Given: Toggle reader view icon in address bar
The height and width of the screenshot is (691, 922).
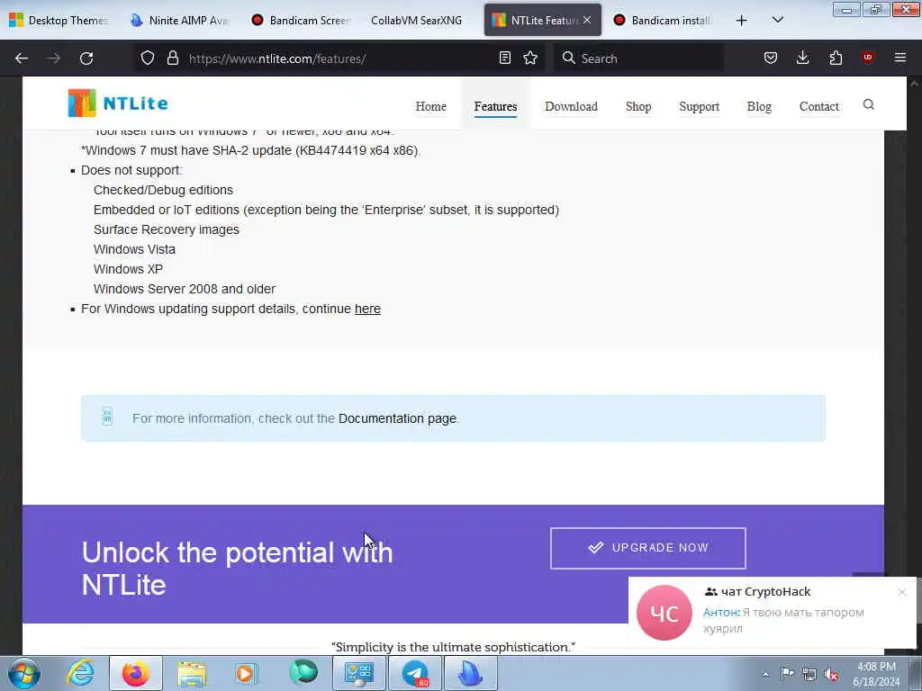Looking at the screenshot, I should point(504,58).
